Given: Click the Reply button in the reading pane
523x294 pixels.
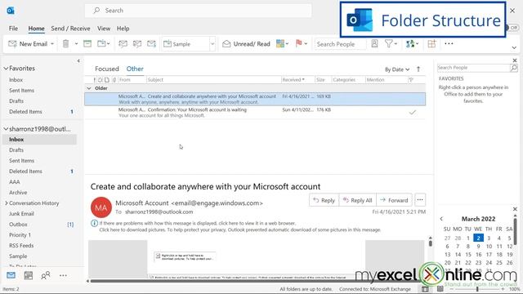Looking at the screenshot, I should click(324, 200).
